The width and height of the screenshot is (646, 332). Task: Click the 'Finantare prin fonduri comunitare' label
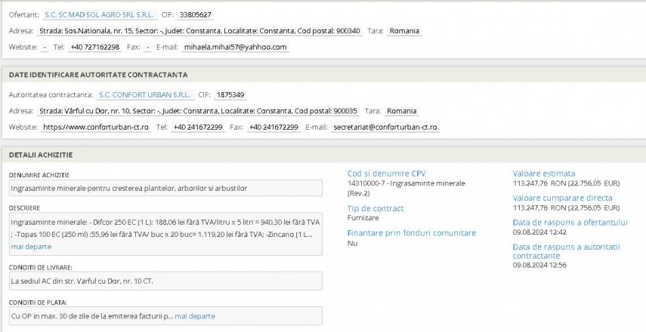click(x=411, y=233)
